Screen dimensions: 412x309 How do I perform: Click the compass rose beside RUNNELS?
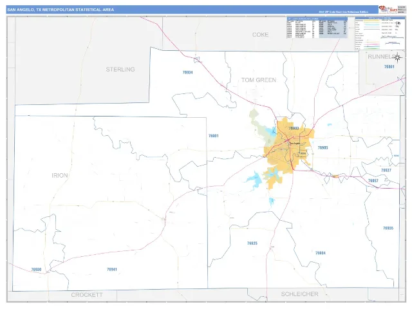[x=398, y=57]
